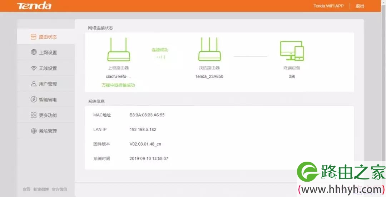Click the WiFi signal icon beside 无线设置
Viewport: 386px width, 197px height.
[x=34, y=68]
